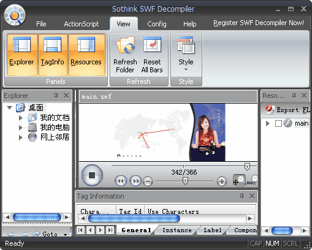Click the Explorer back arrow icon
312x250 pixels.
point(10,234)
